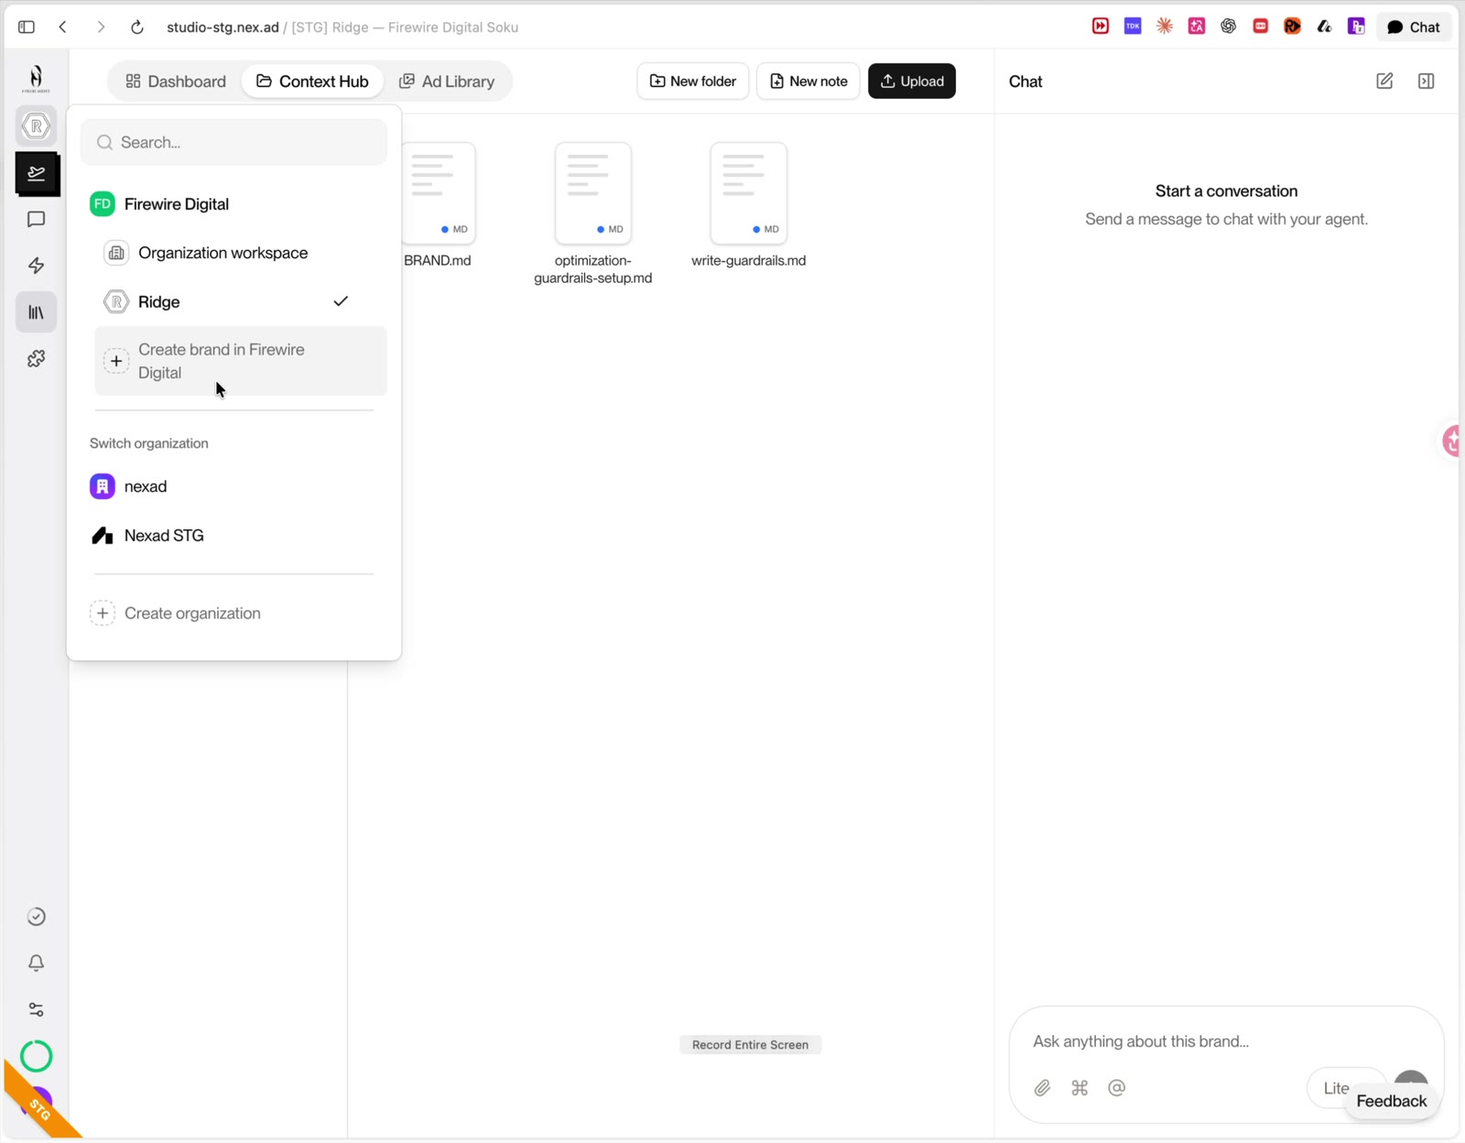Image resolution: width=1465 pixels, height=1143 pixels.
Task: Go forward with the browser forward arrow
Action: tap(101, 27)
